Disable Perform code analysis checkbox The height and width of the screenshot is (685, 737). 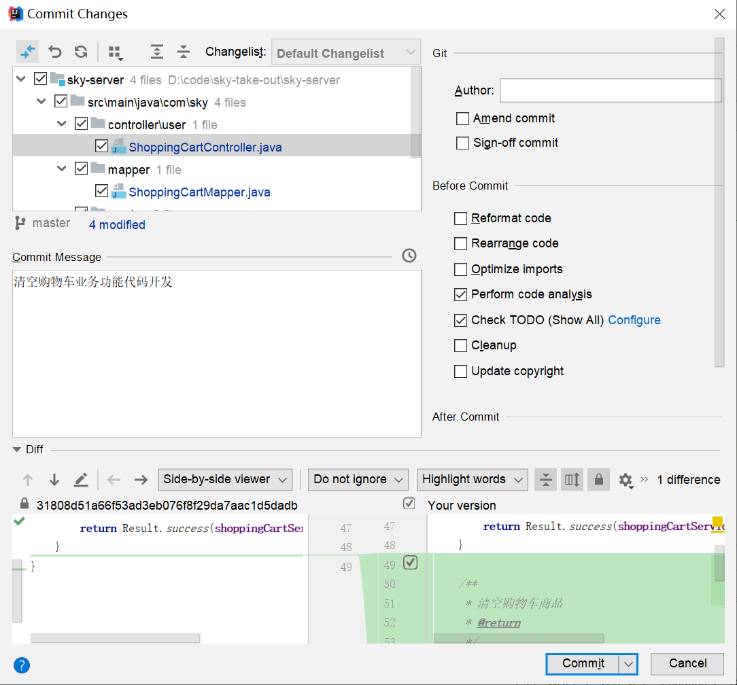[x=461, y=294]
